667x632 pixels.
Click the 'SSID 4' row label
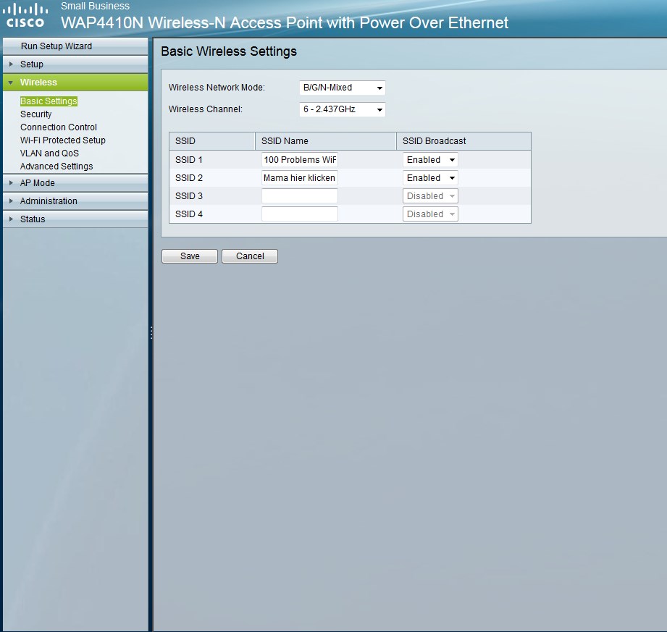[189, 214]
